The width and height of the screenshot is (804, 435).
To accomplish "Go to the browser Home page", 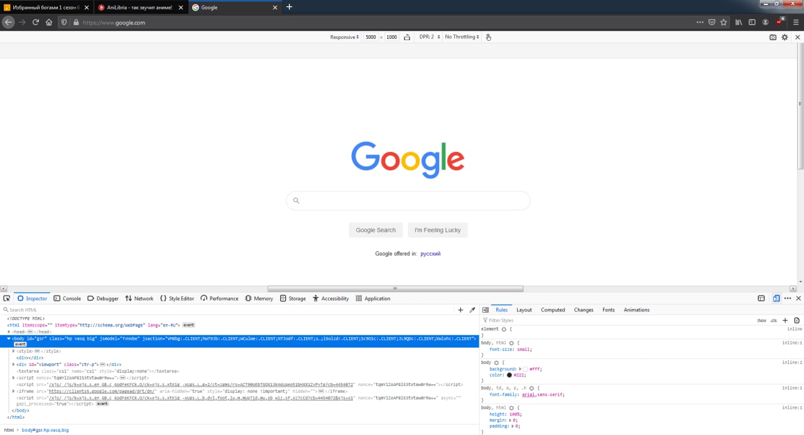I will coord(49,22).
